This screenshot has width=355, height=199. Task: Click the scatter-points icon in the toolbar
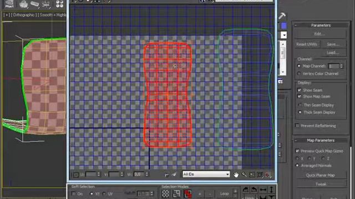point(45,4)
